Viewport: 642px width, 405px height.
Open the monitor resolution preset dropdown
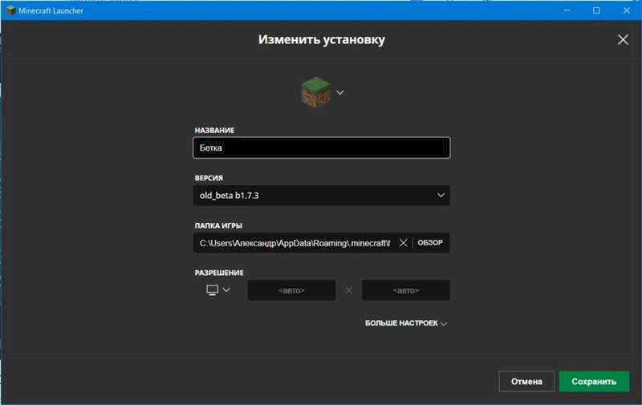pyautogui.click(x=218, y=290)
